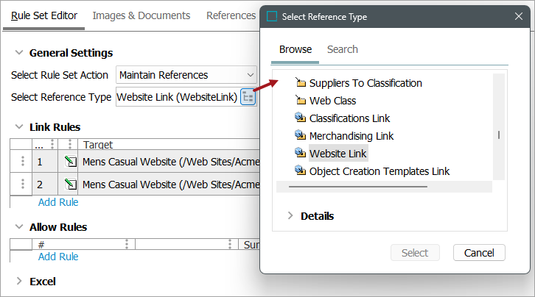Click the target icon in link rule 1
Image resolution: width=535 pixels, height=297 pixels.
tap(70, 162)
